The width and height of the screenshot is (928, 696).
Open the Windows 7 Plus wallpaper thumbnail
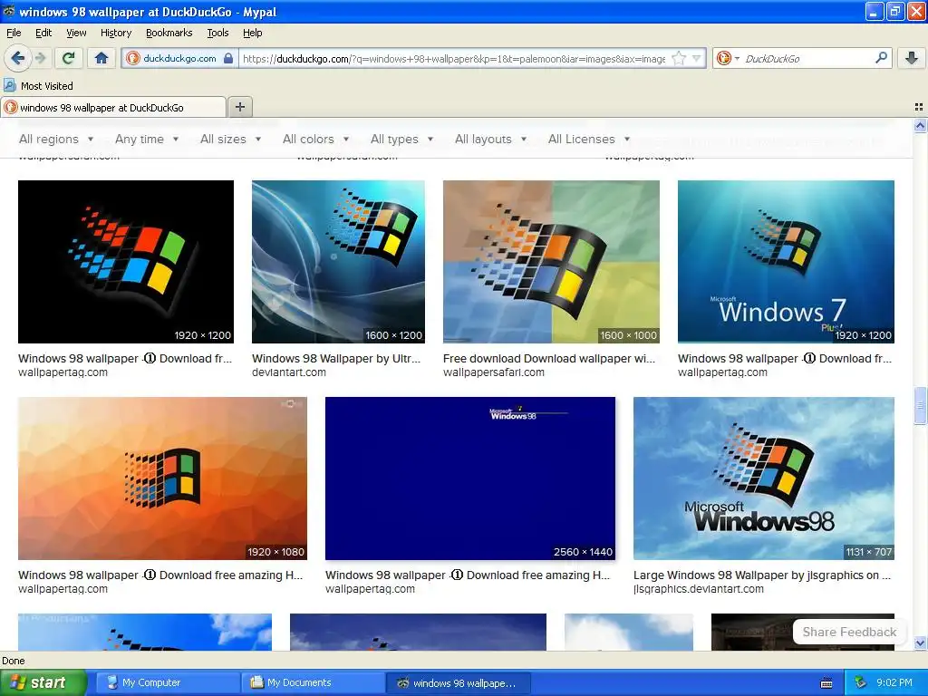[x=786, y=262]
